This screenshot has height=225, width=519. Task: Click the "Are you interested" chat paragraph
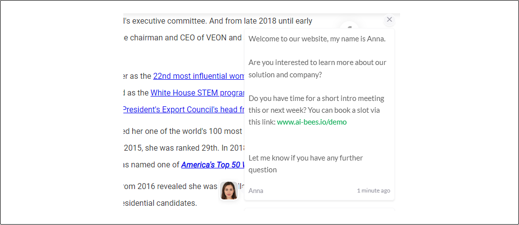click(x=317, y=68)
